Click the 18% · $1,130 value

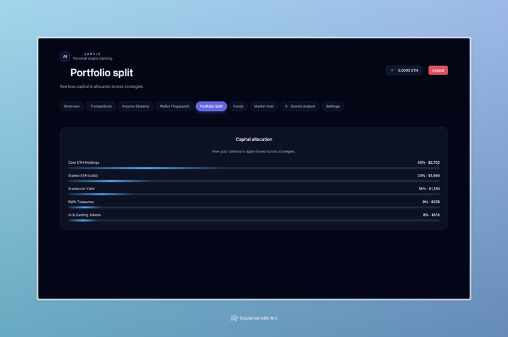tap(429, 189)
